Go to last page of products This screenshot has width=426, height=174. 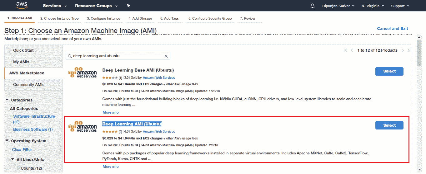pos(409,50)
